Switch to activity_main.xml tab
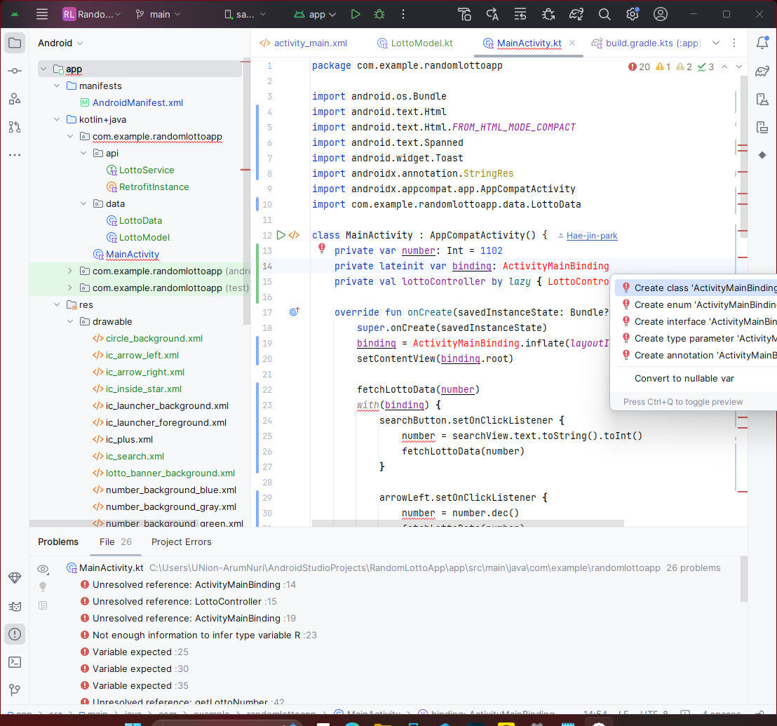The width and height of the screenshot is (777, 726). point(303,43)
